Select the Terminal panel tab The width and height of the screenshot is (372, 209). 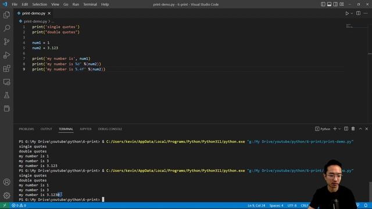coord(66,129)
